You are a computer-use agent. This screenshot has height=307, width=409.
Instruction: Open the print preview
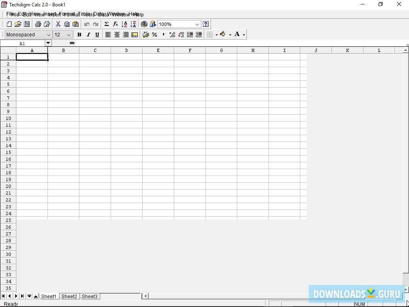47,24
